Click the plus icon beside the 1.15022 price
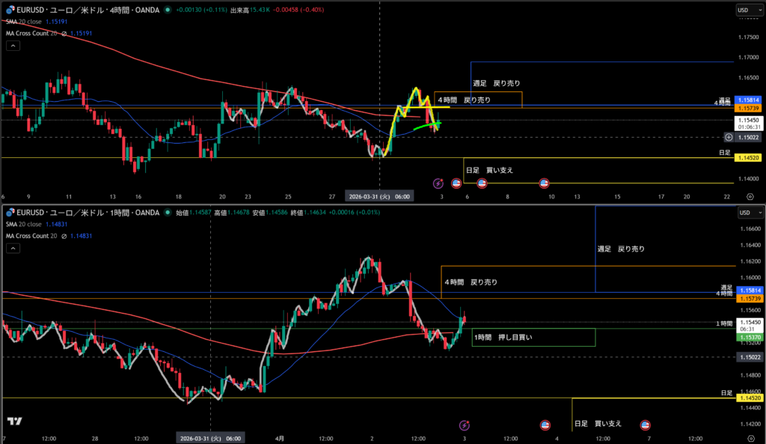 click(x=729, y=137)
